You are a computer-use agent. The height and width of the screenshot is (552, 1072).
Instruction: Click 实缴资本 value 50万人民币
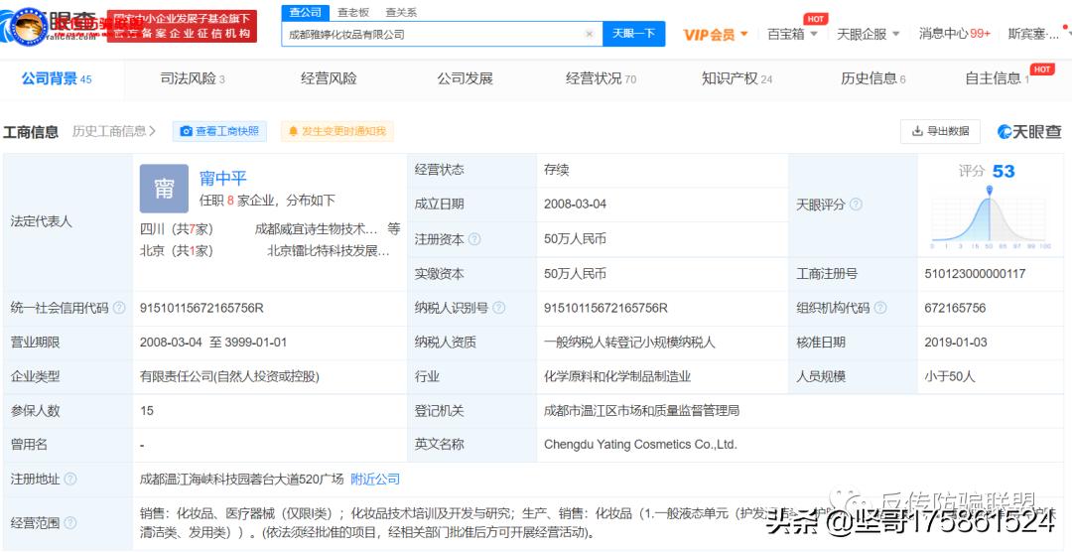pyautogui.click(x=575, y=274)
